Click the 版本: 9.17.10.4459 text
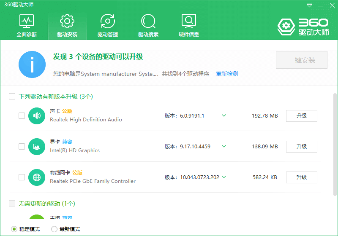The image size is (338, 236). (187, 147)
